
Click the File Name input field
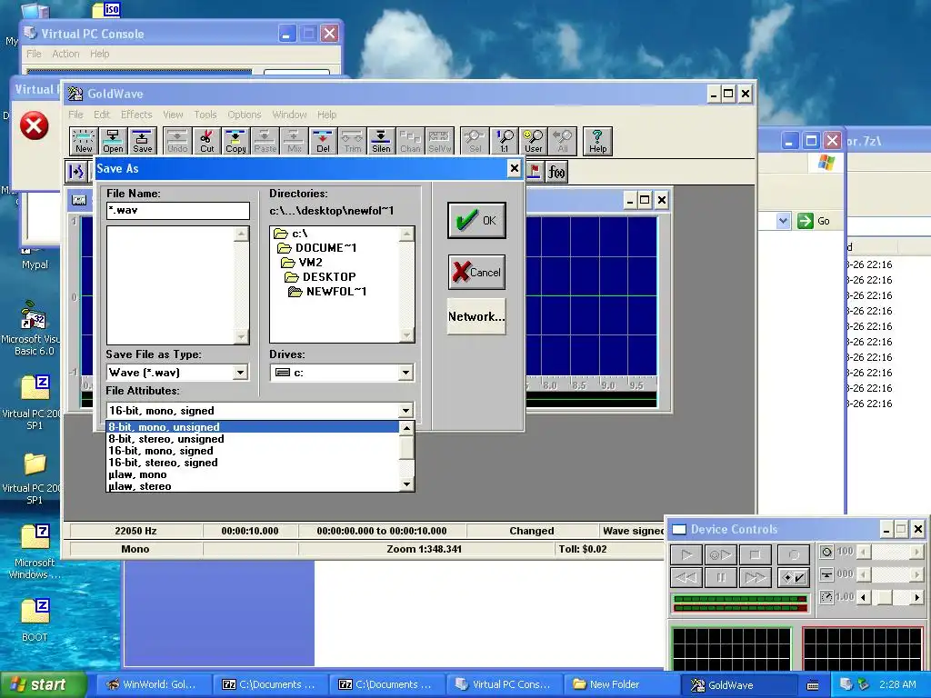click(178, 211)
